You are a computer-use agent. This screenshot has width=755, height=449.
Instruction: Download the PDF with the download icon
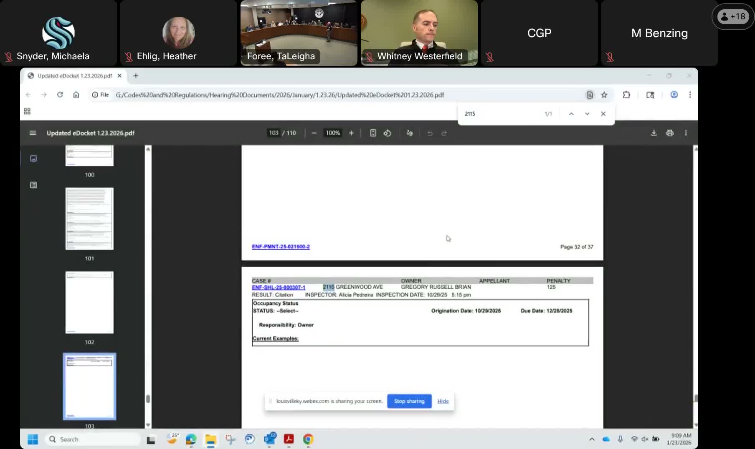point(654,133)
